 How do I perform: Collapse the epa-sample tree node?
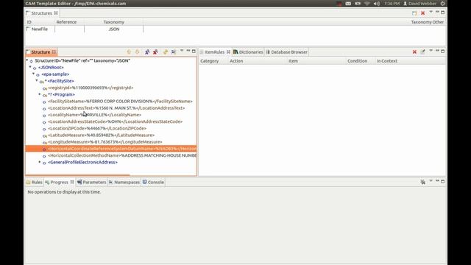point(34,74)
